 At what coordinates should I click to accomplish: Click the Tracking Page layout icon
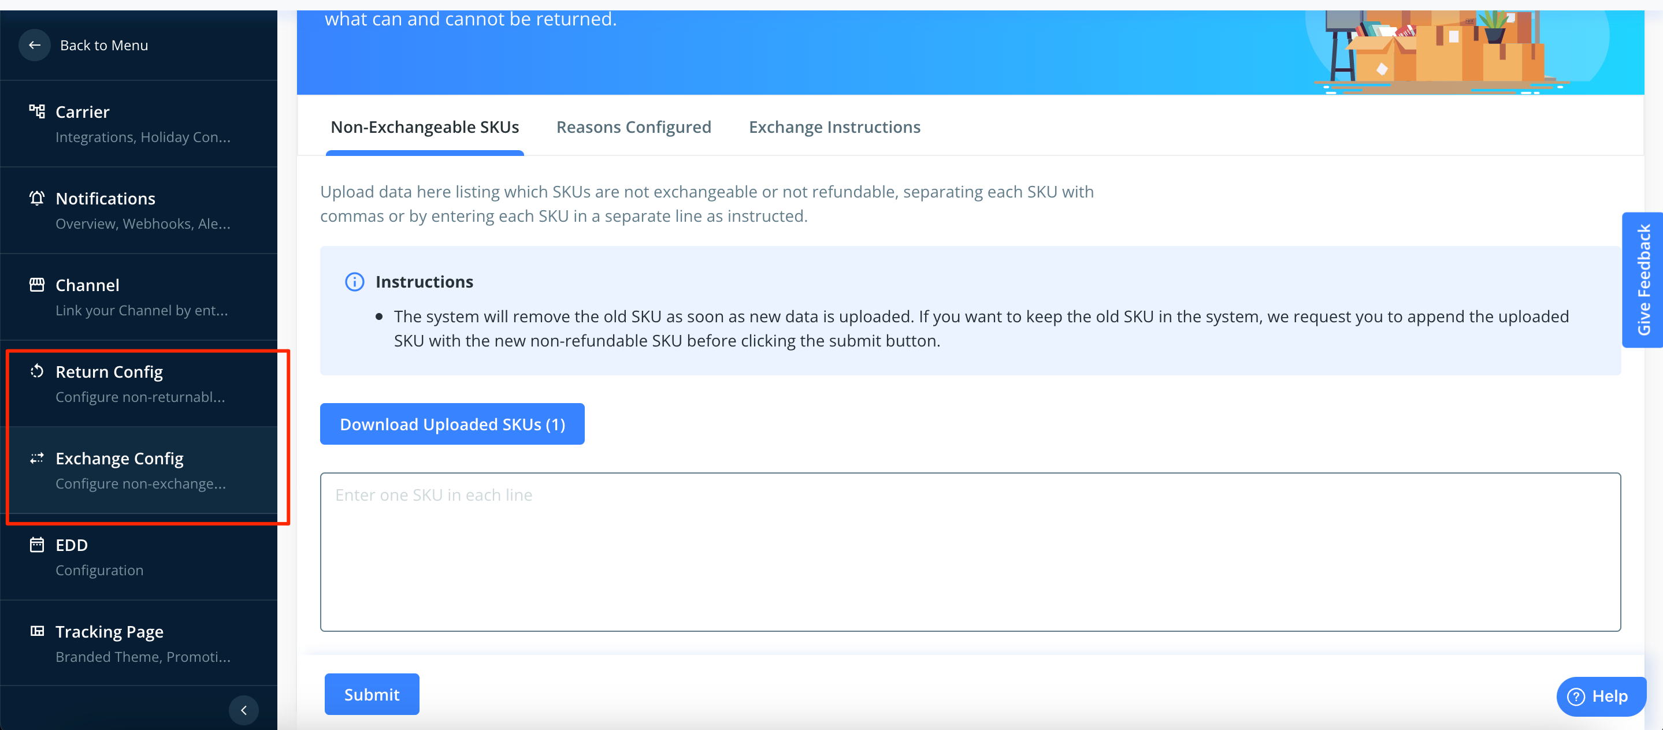click(37, 631)
